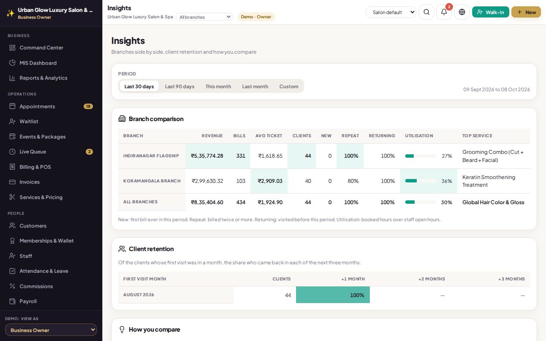Click the Walk-in button
546x341 pixels.
pyautogui.click(x=491, y=12)
